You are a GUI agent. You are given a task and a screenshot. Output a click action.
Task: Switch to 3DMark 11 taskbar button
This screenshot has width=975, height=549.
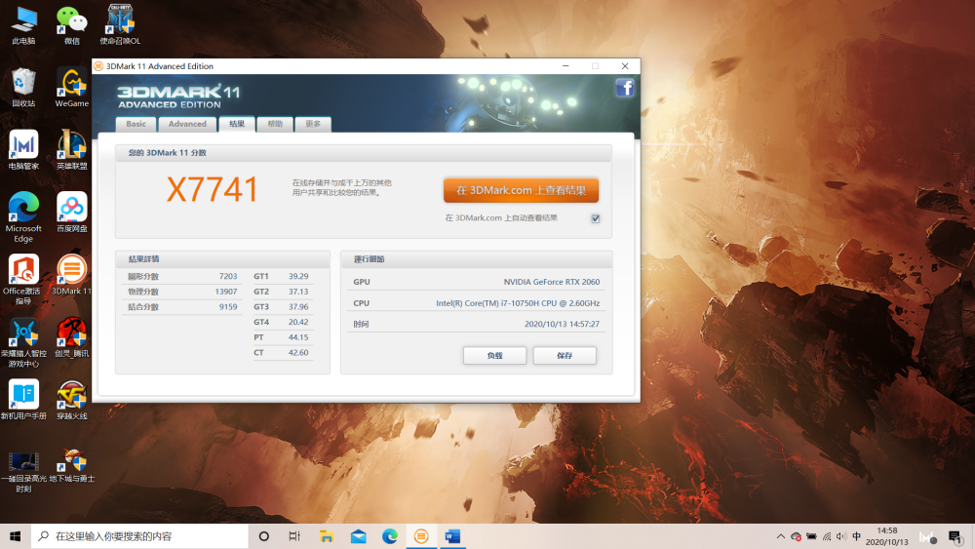[x=421, y=536]
